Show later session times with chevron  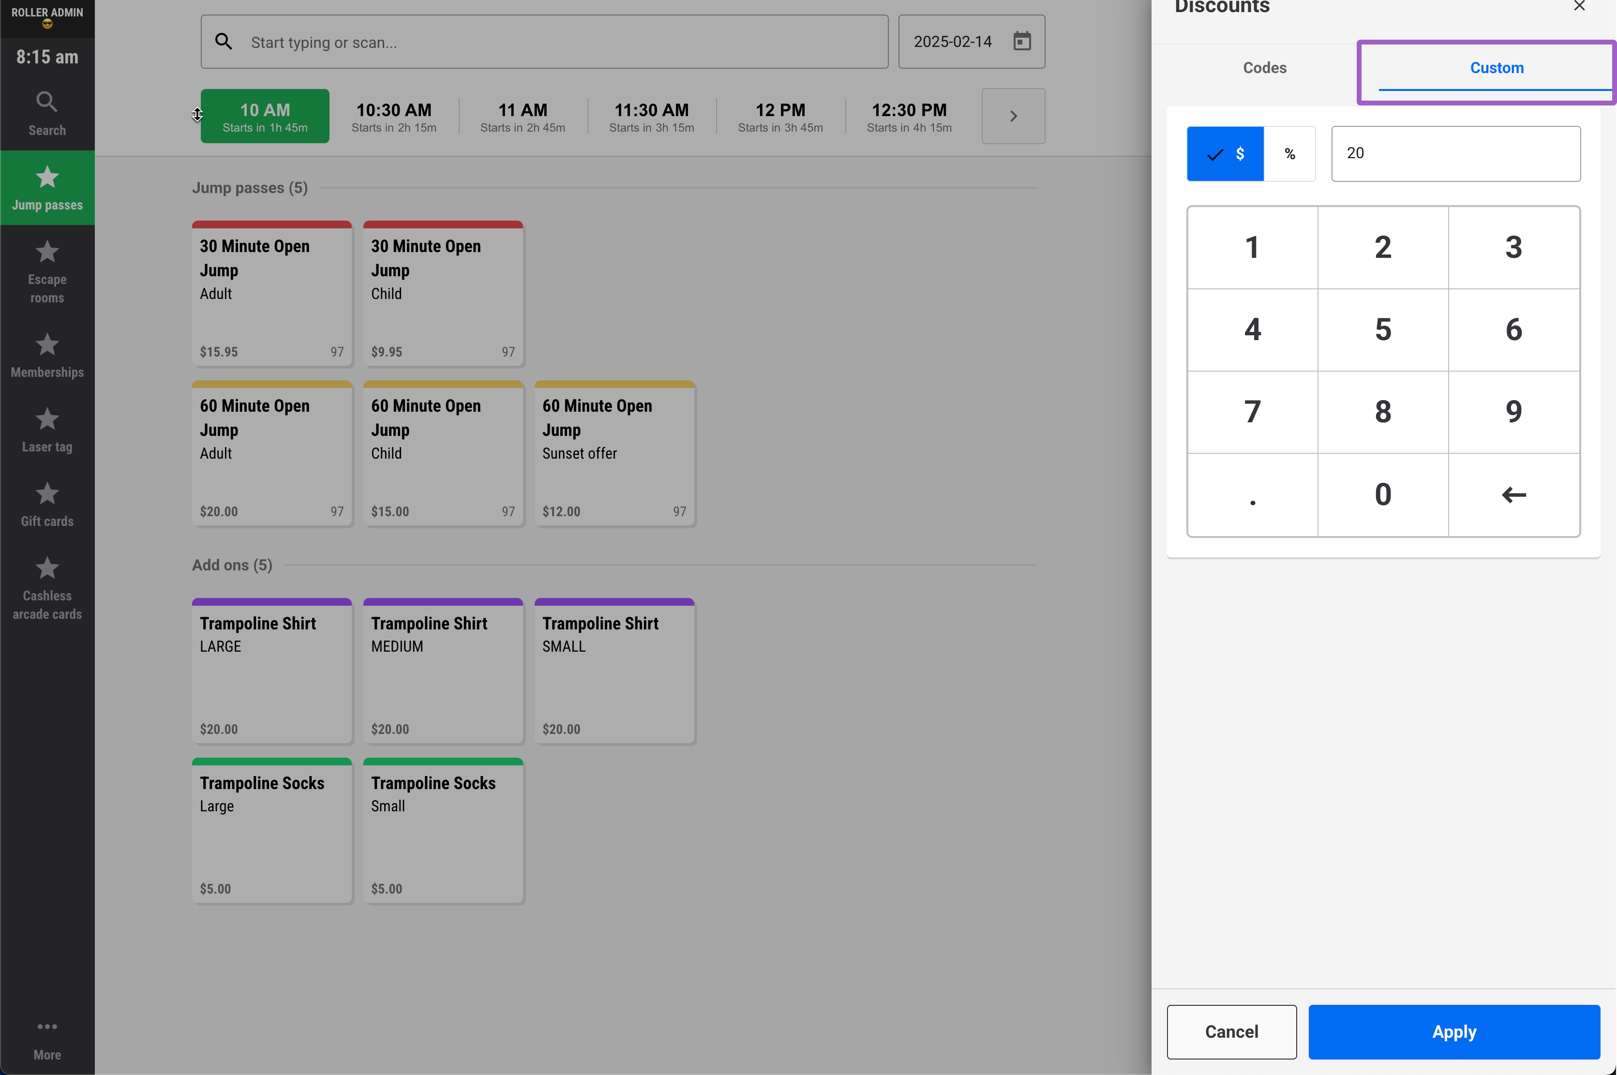1013,116
